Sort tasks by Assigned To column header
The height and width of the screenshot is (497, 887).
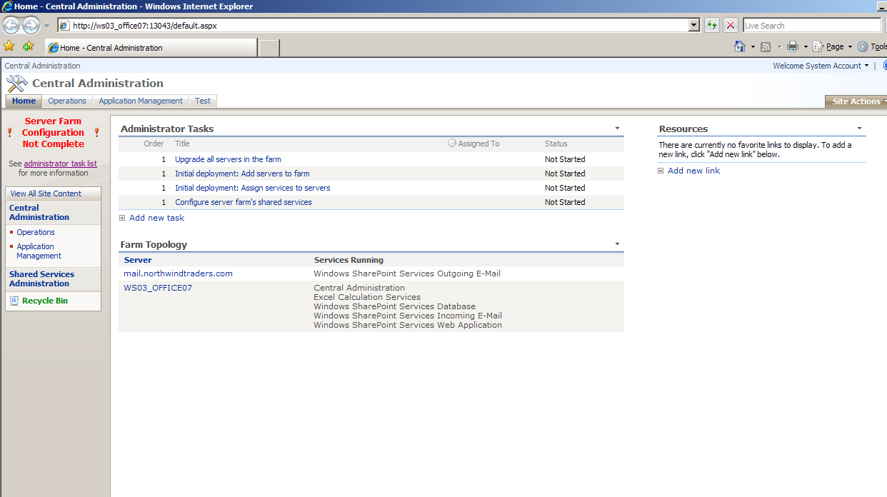pos(478,144)
